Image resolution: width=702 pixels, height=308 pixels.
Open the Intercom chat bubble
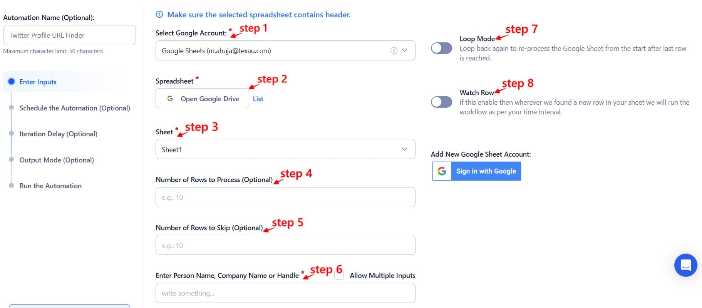pyautogui.click(x=685, y=265)
